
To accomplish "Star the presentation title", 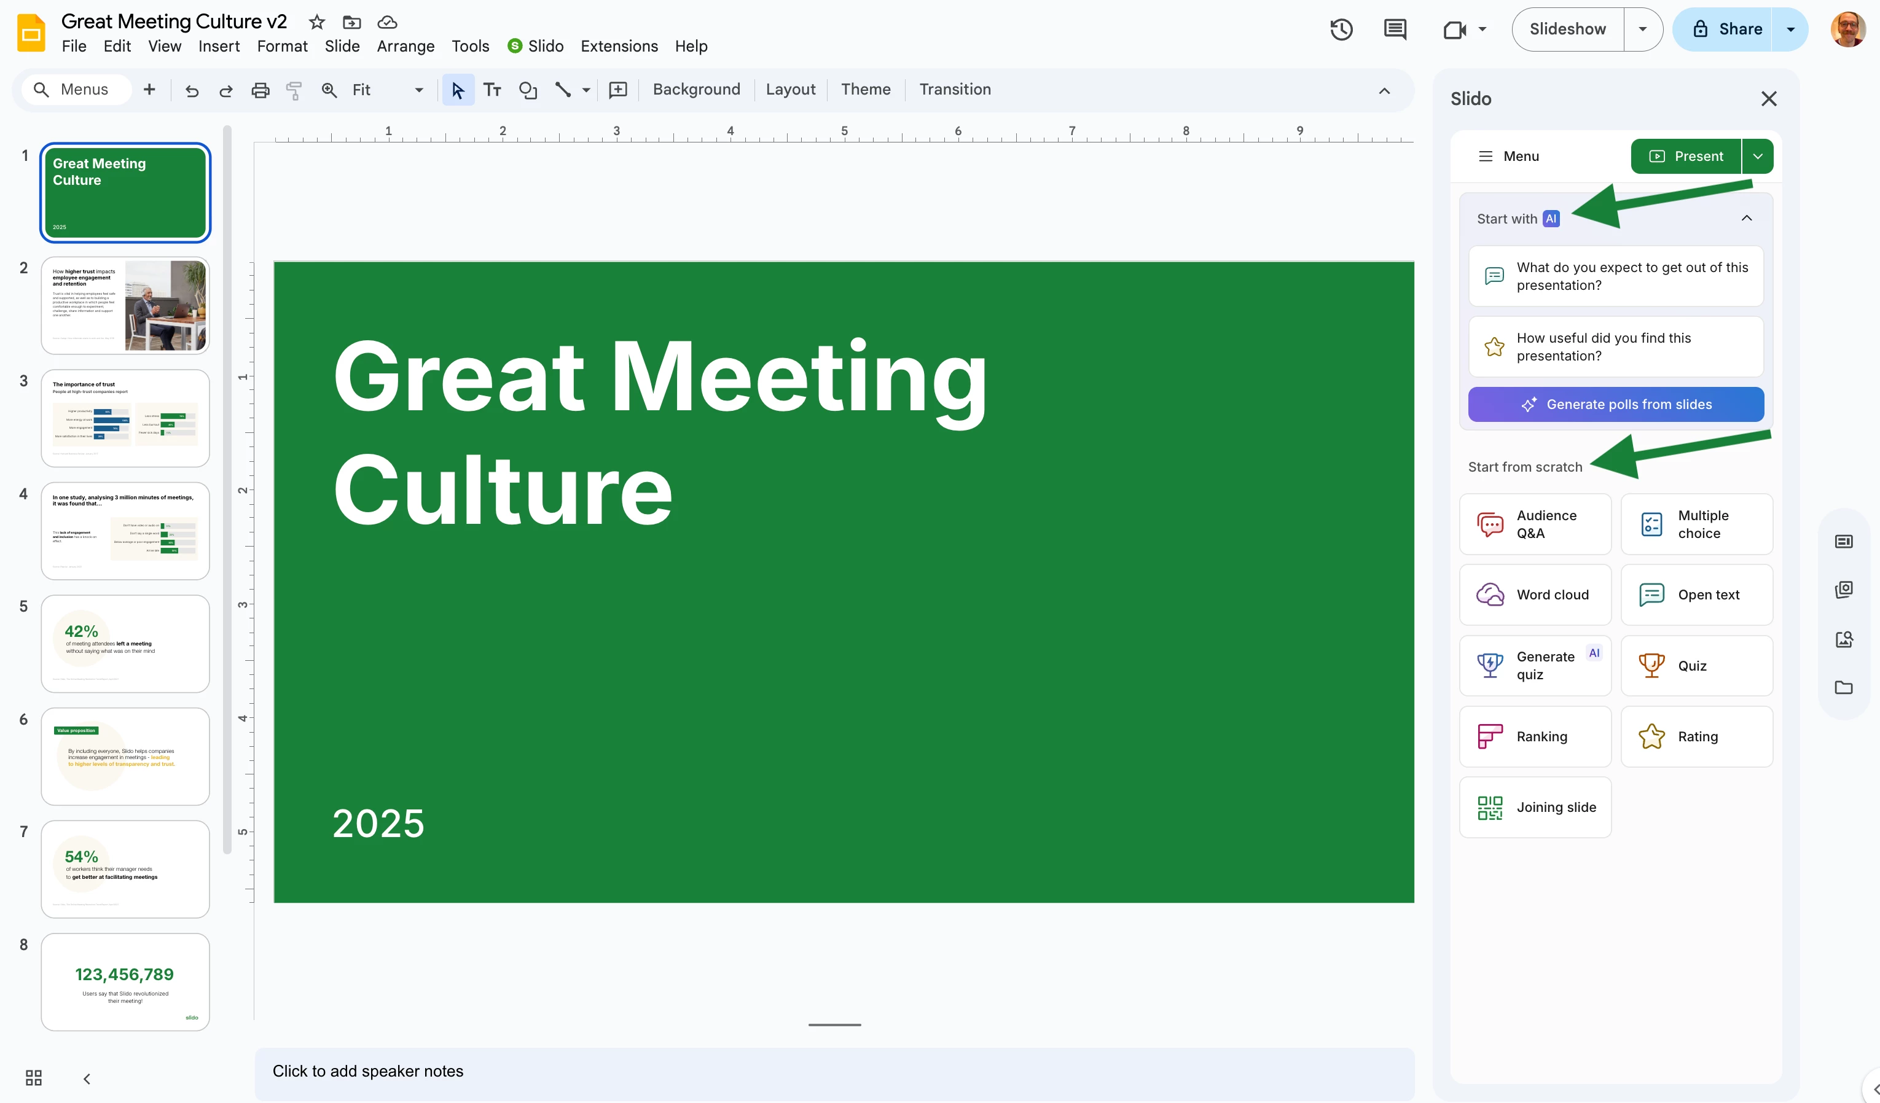I will (x=317, y=21).
